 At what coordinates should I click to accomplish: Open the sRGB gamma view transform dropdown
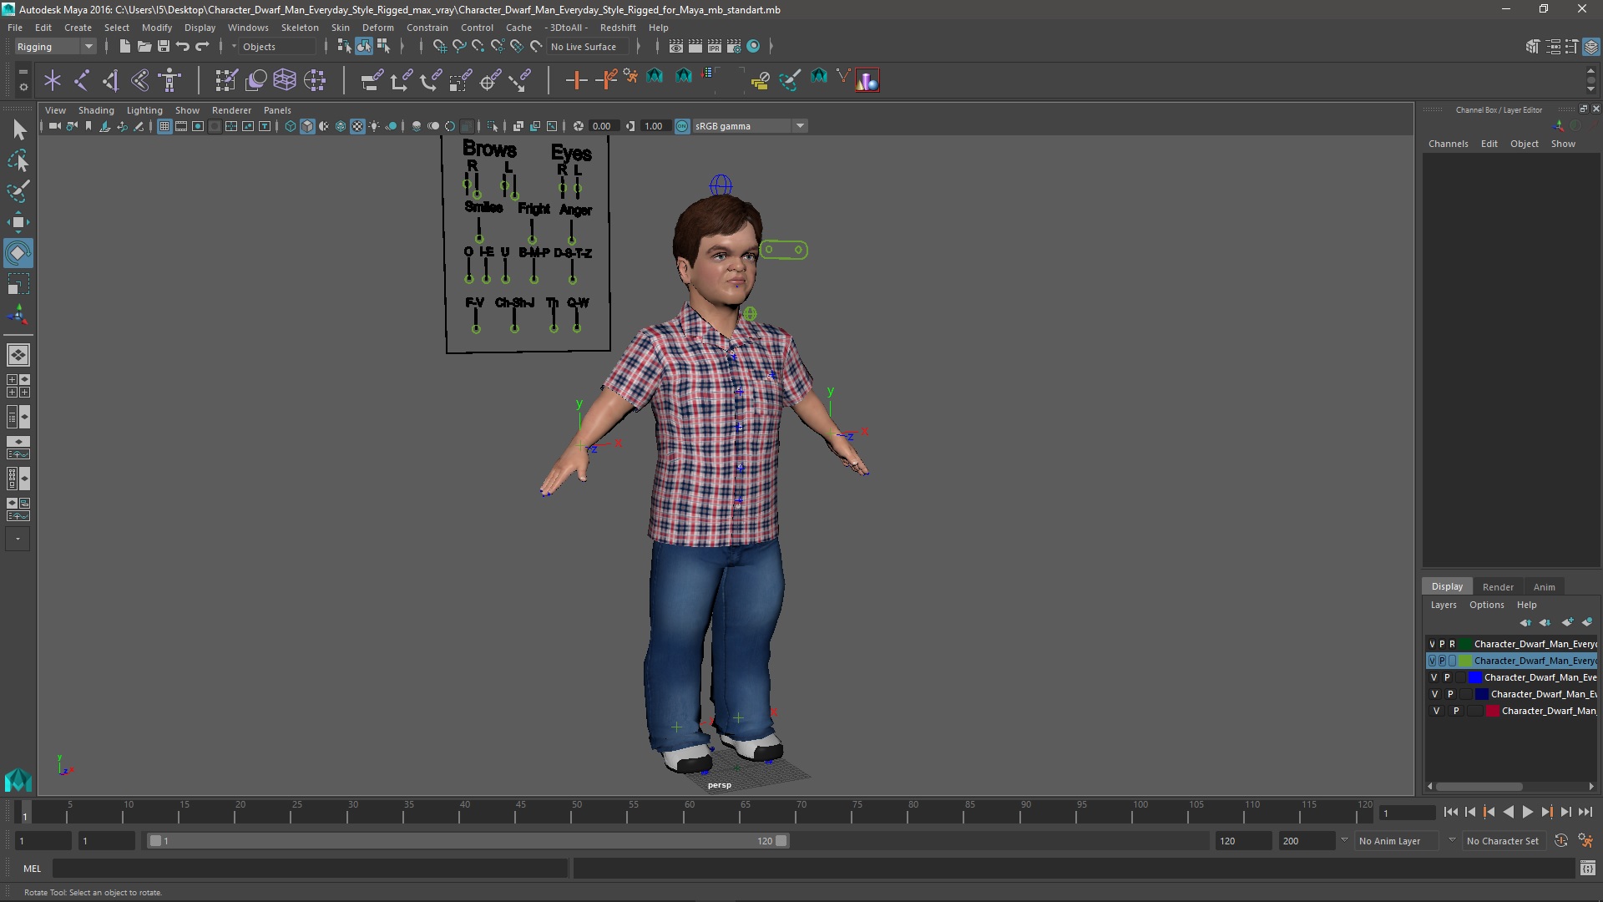[x=800, y=126]
